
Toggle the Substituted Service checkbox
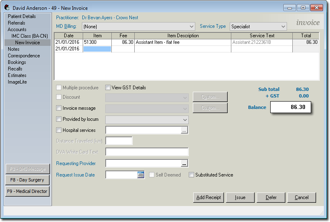pos(192,175)
